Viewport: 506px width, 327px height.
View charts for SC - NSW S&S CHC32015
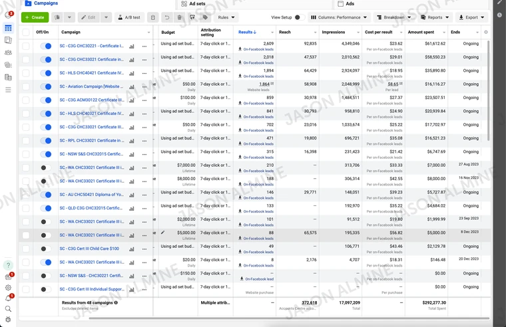132,155
